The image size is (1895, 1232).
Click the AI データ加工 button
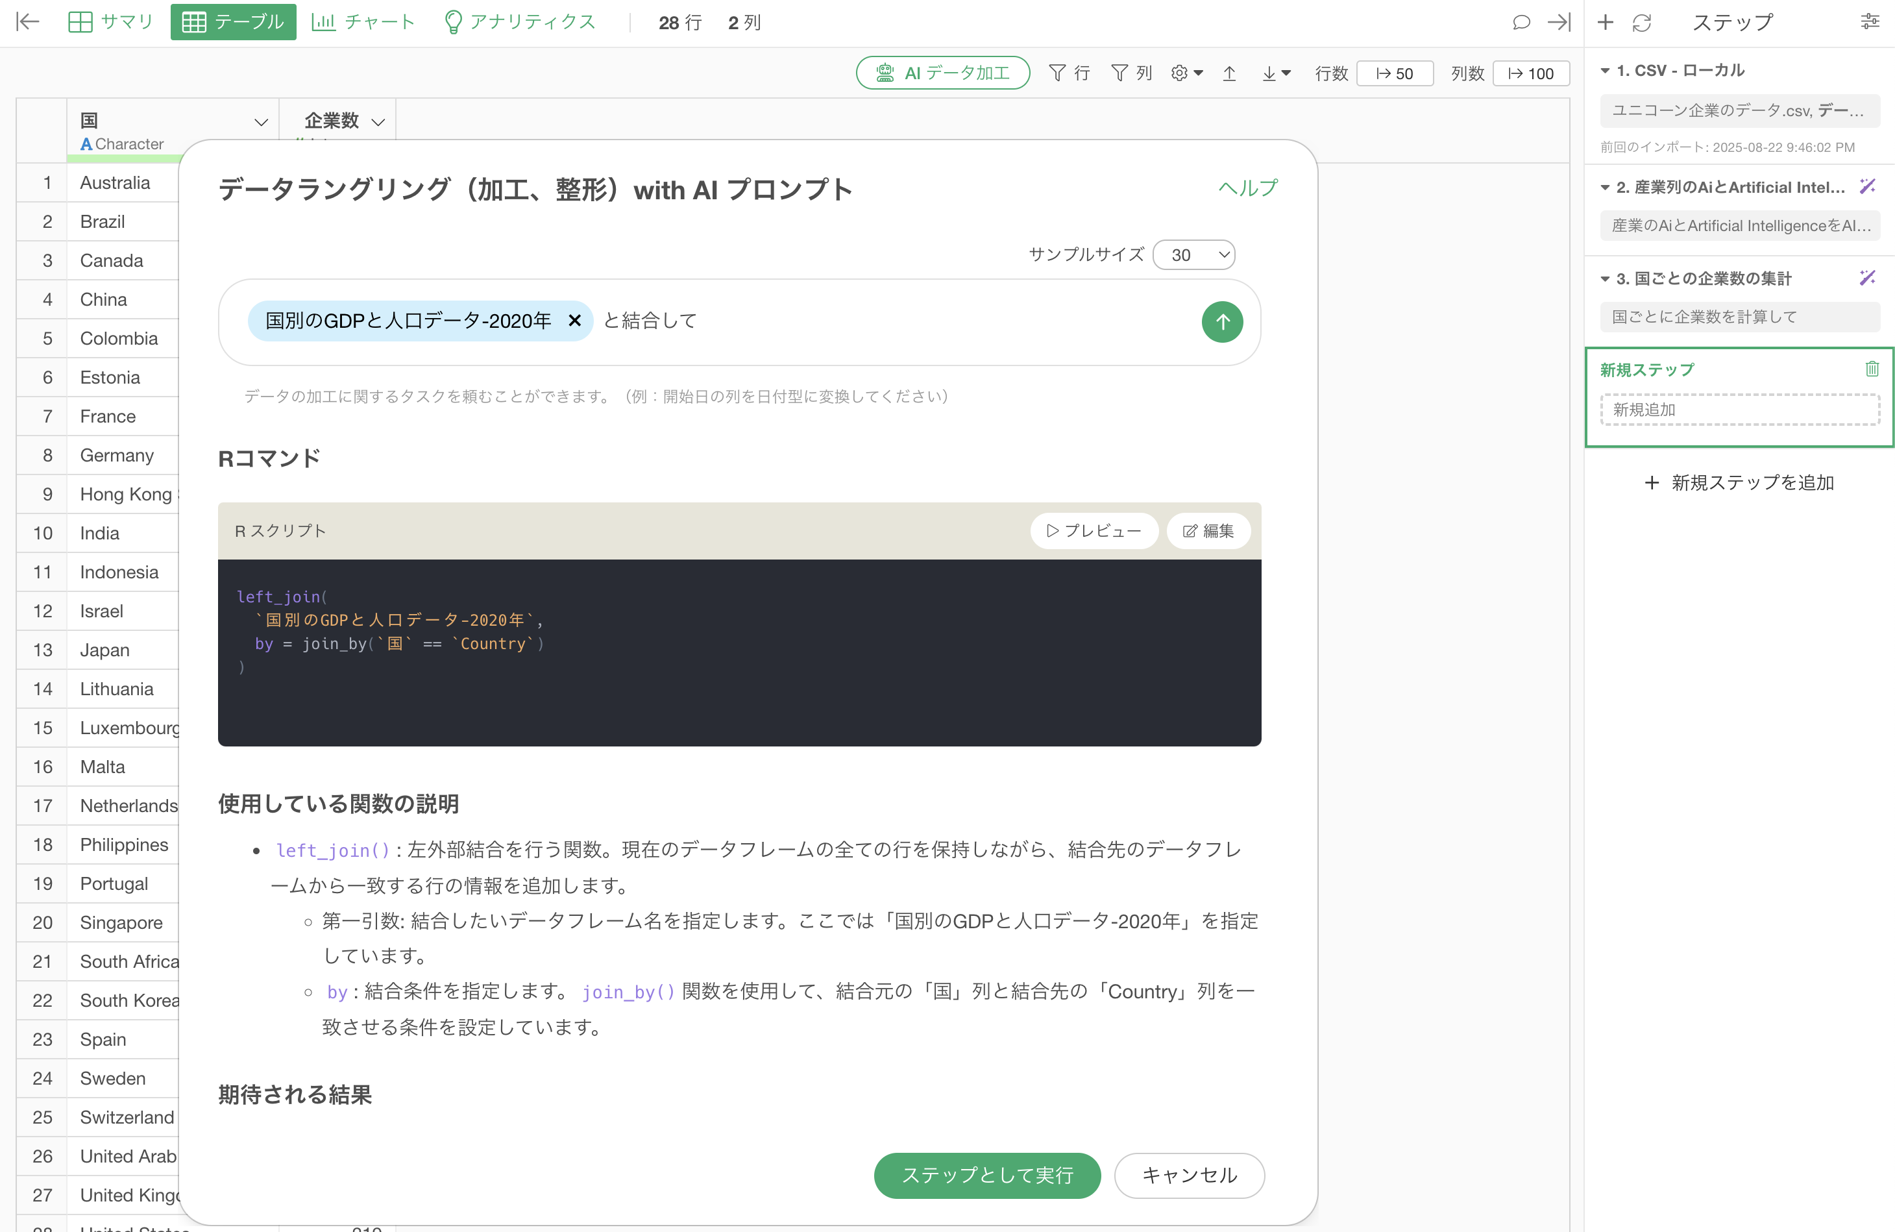pos(943,73)
